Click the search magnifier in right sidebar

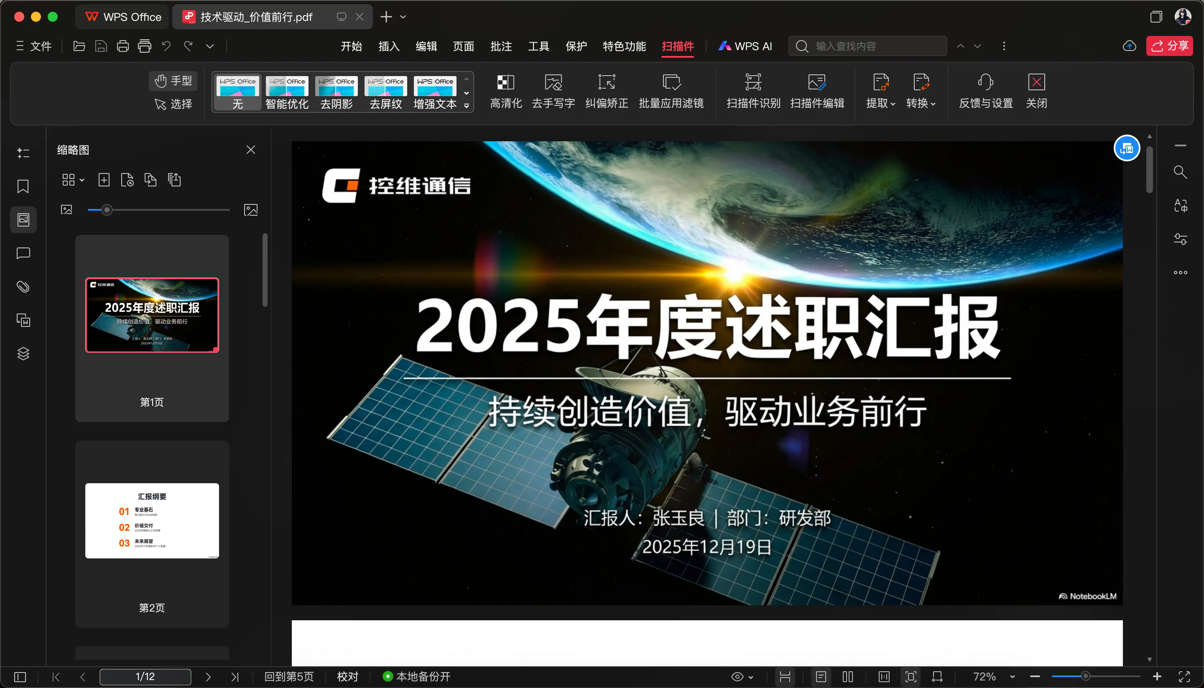coord(1180,172)
